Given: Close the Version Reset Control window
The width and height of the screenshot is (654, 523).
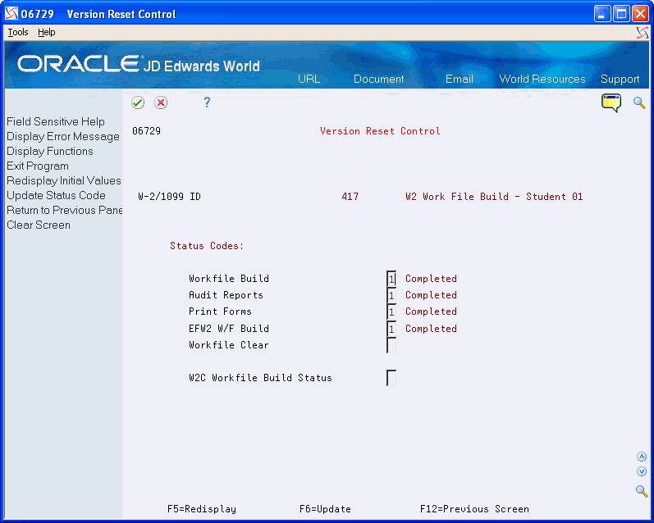Looking at the screenshot, I should tap(640, 14).
